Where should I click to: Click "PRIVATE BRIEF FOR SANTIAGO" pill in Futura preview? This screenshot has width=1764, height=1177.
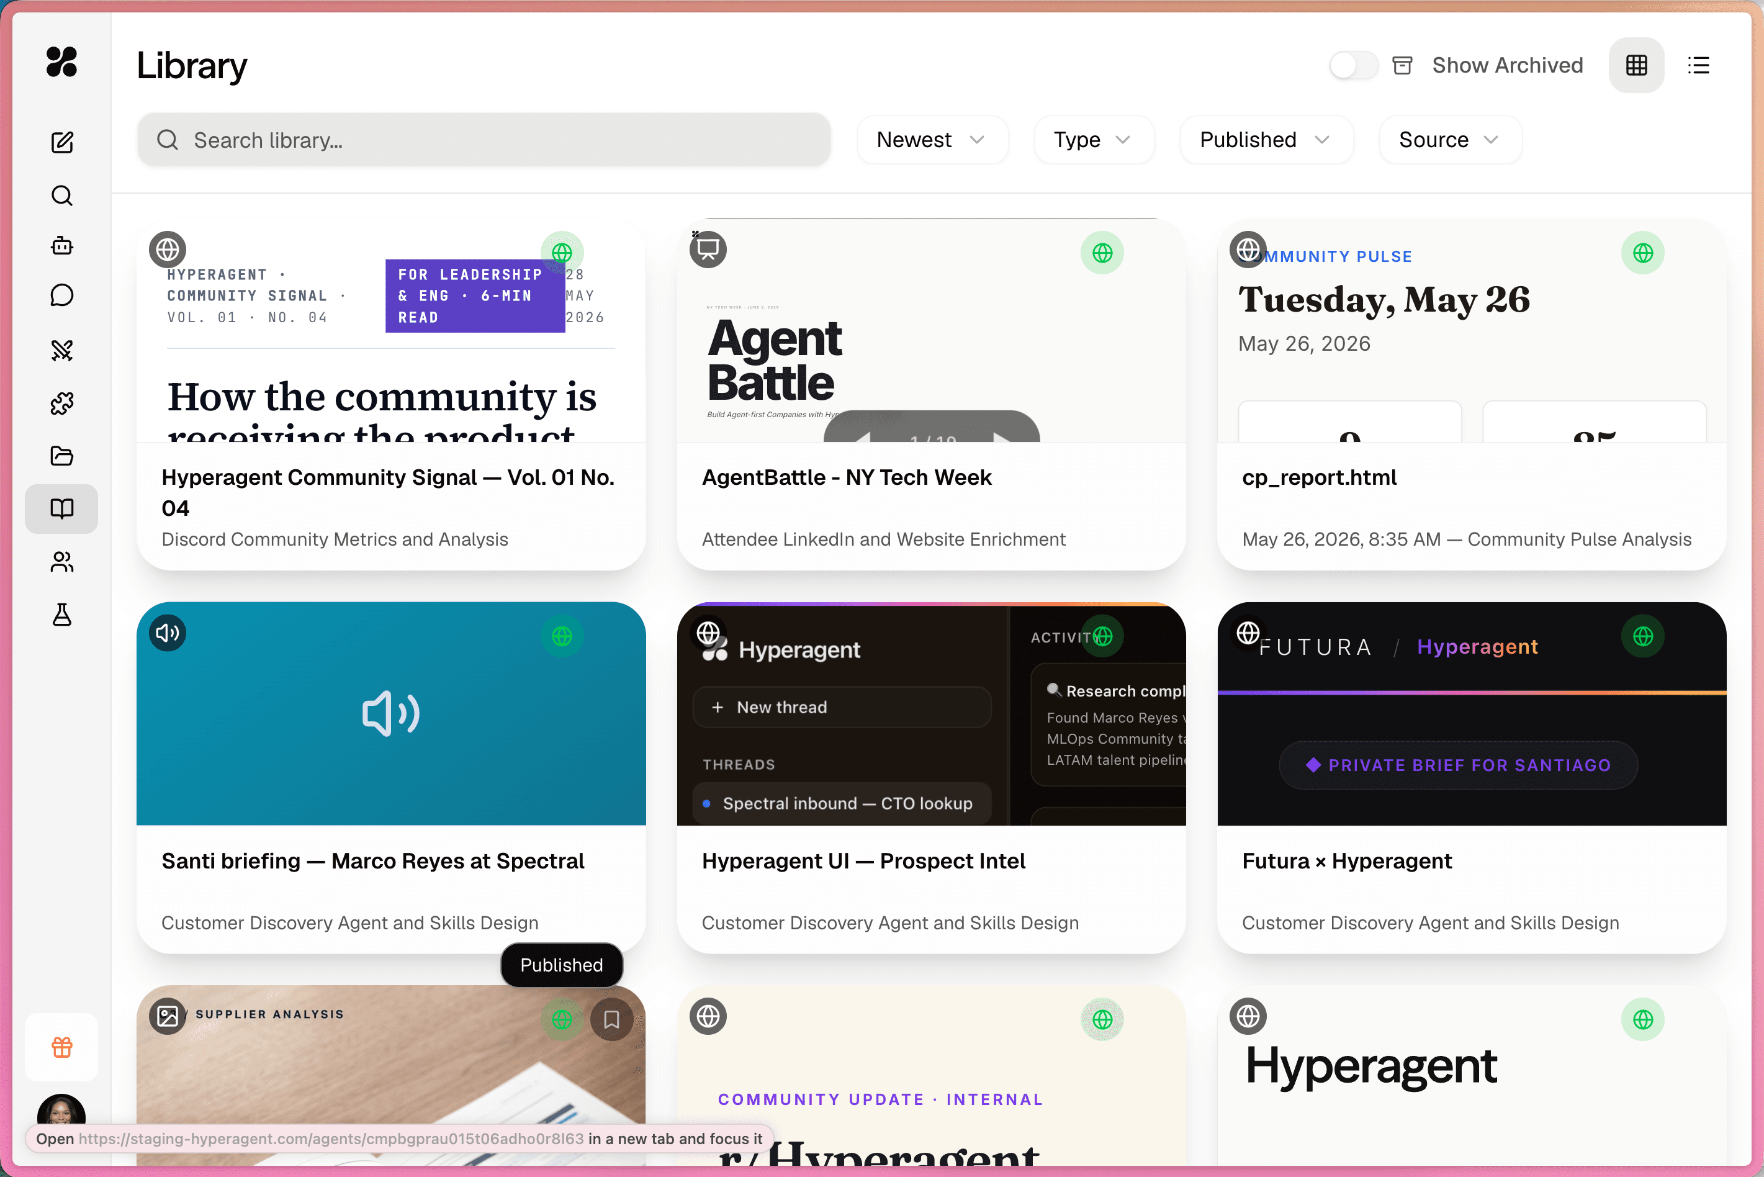point(1458,765)
